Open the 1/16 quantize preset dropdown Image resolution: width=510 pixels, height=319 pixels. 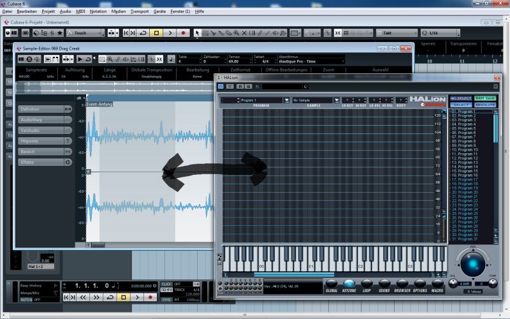[441, 33]
